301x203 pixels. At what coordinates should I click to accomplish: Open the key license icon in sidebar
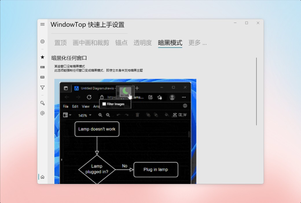[43, 103]
